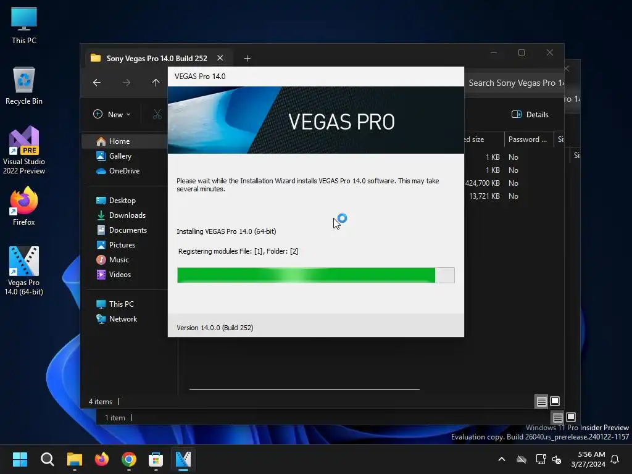
Task: Open Vegas Pro 14.0 (64-bit) desktop shortcut
Action: (x=24, y=271)
